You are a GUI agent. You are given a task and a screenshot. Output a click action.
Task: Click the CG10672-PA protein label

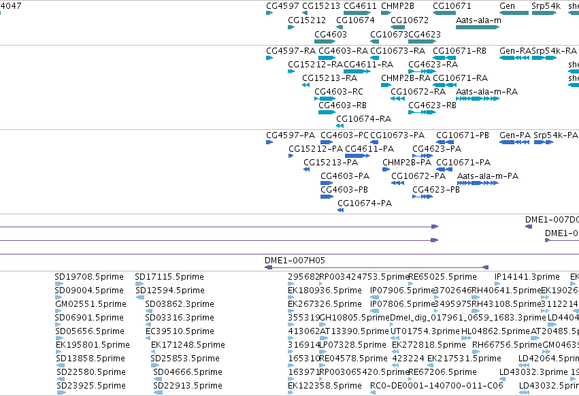pos(418,176)
